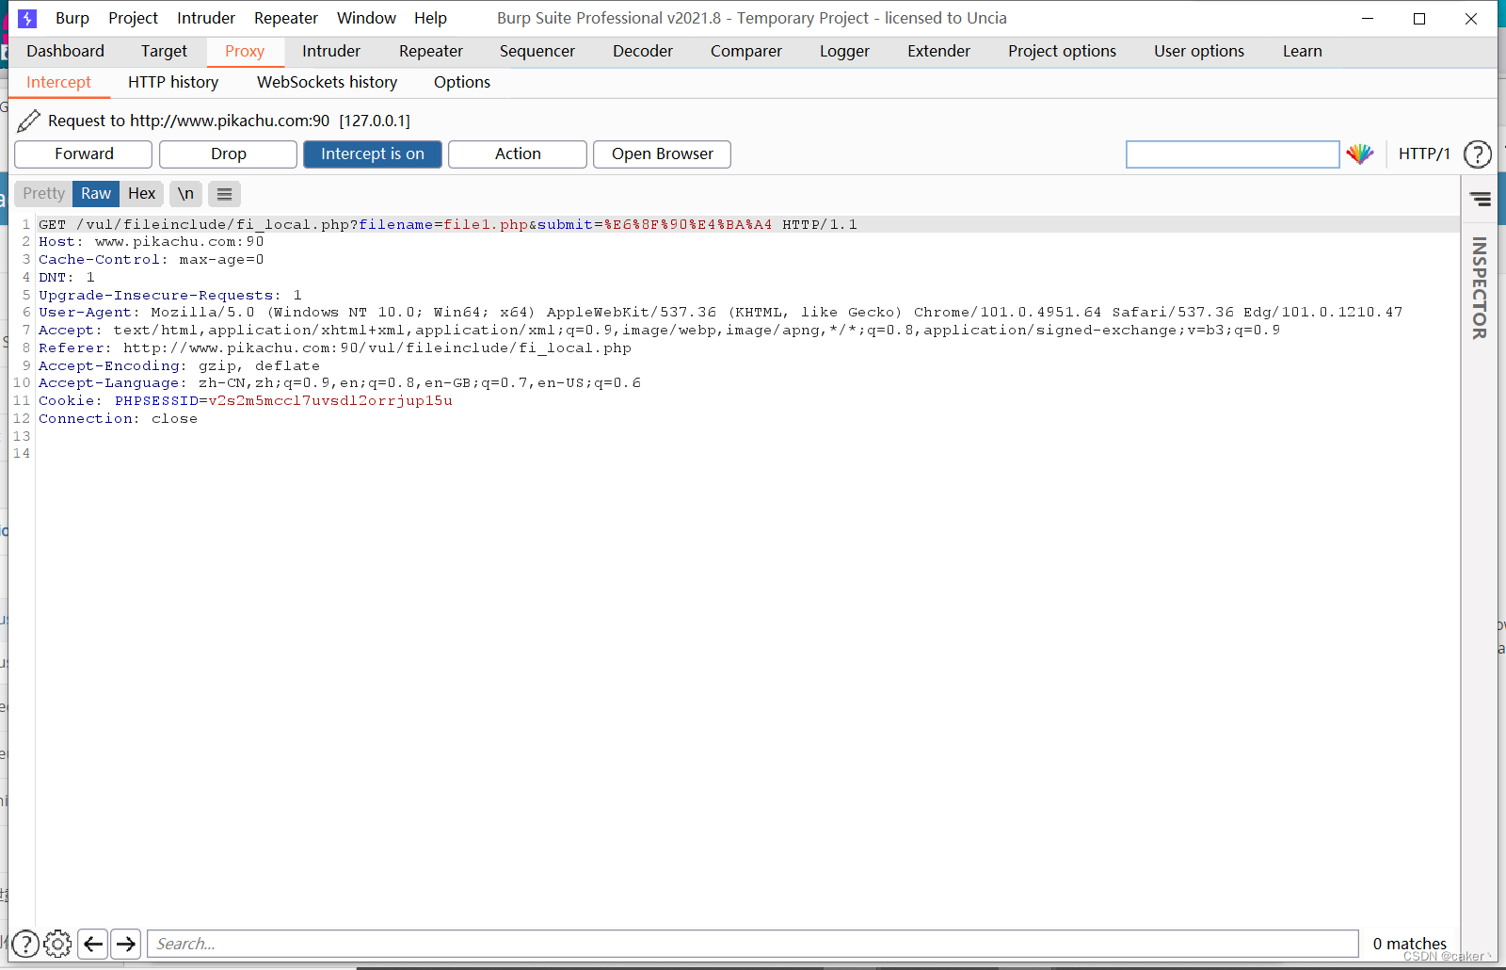The width and height of the screenshot is (1506, 970).
Task: Open the Project menu
Action: (133, 18)
